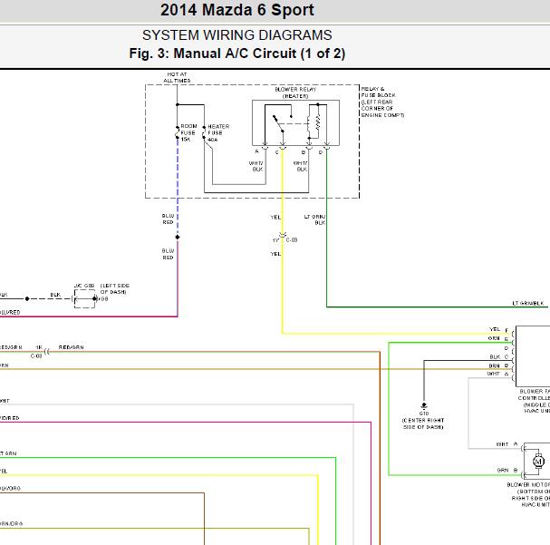Click the G10 ground symbol
550x545 pixels.
click(x=424, y=406)
